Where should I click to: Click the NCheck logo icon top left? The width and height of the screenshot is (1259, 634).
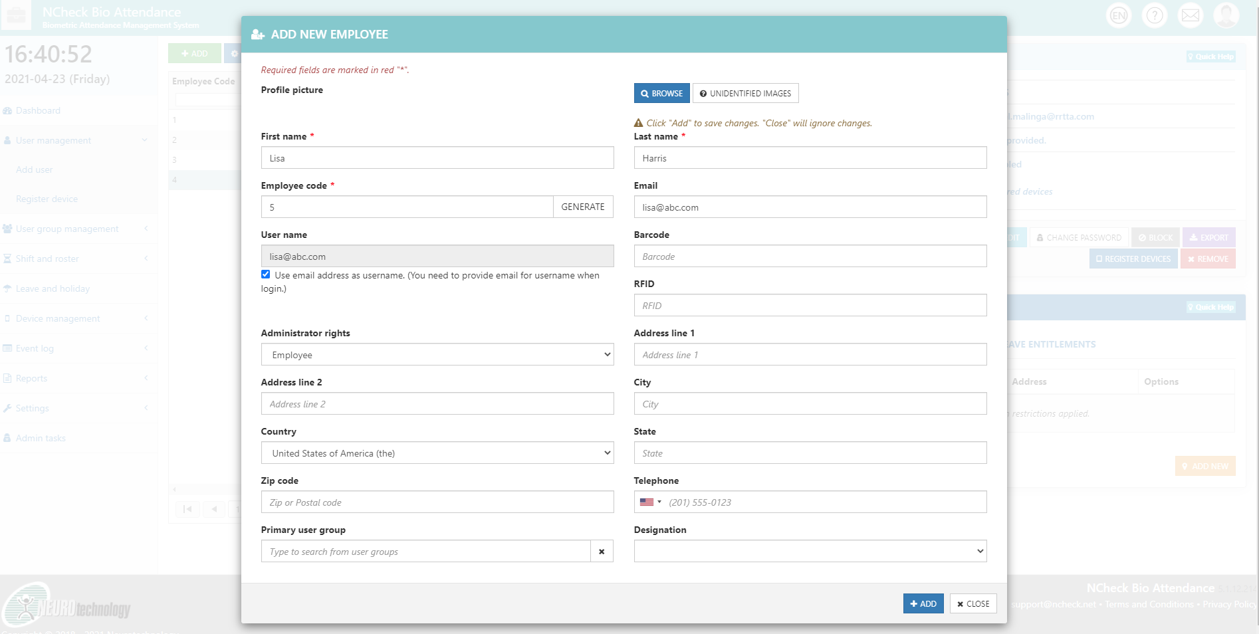(x=15, y=15)
